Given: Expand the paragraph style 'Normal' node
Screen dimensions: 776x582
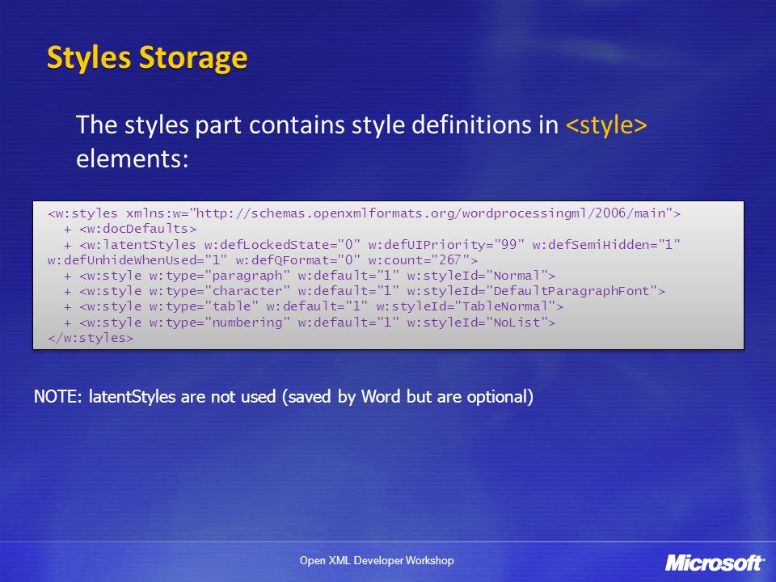Looking at the screenshot, I should coord(67,276).
